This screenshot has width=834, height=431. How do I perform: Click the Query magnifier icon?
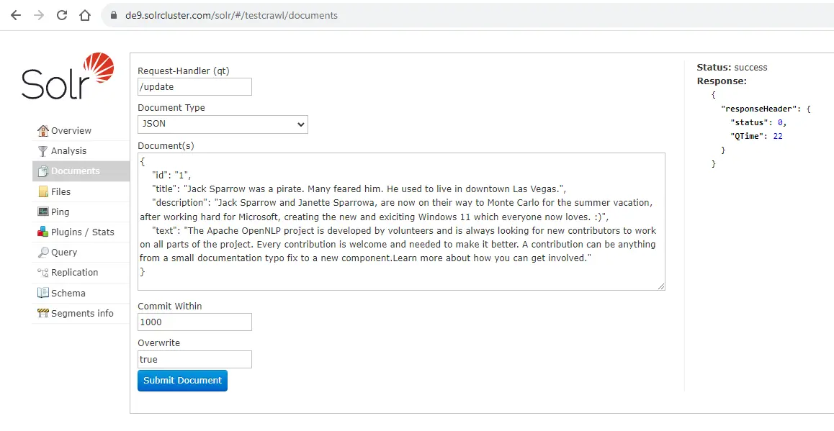coord(43,252)
